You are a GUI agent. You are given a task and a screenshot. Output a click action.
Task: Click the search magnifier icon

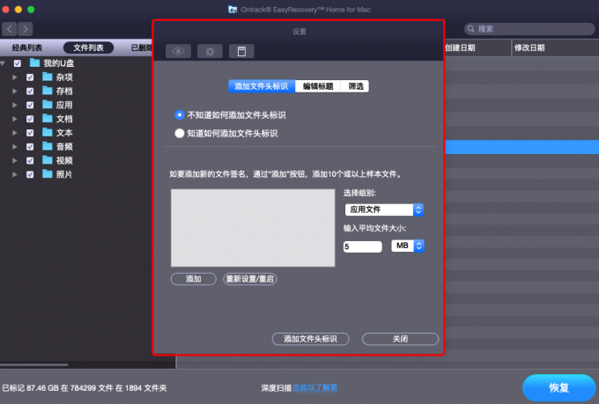471,29
